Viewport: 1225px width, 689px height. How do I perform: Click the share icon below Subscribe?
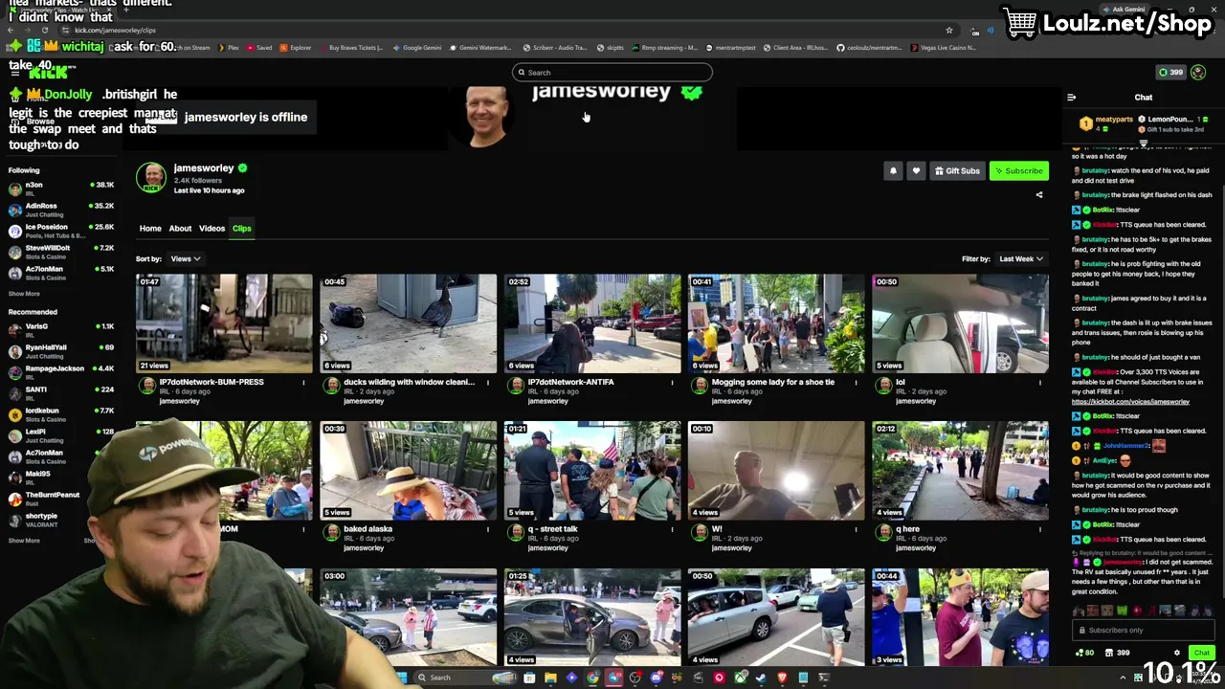(1039, 194)
